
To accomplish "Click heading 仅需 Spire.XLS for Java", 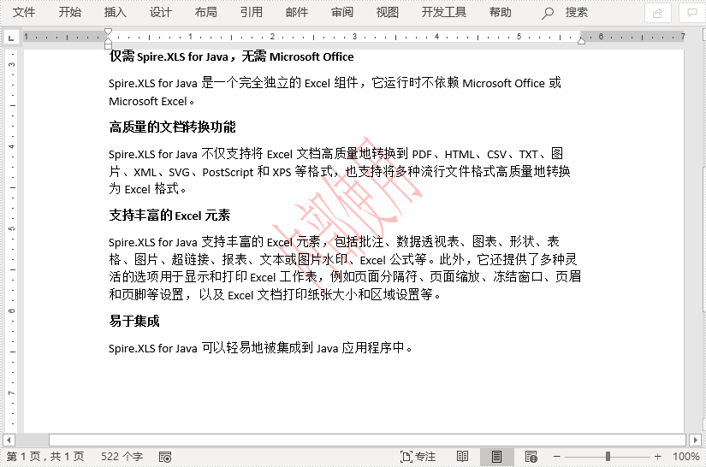I will [x=169, y=56].
